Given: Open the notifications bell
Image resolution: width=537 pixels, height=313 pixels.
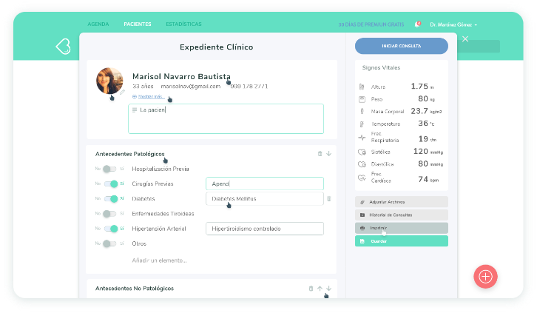Looking at the screenshot, I should click(418, 24).
